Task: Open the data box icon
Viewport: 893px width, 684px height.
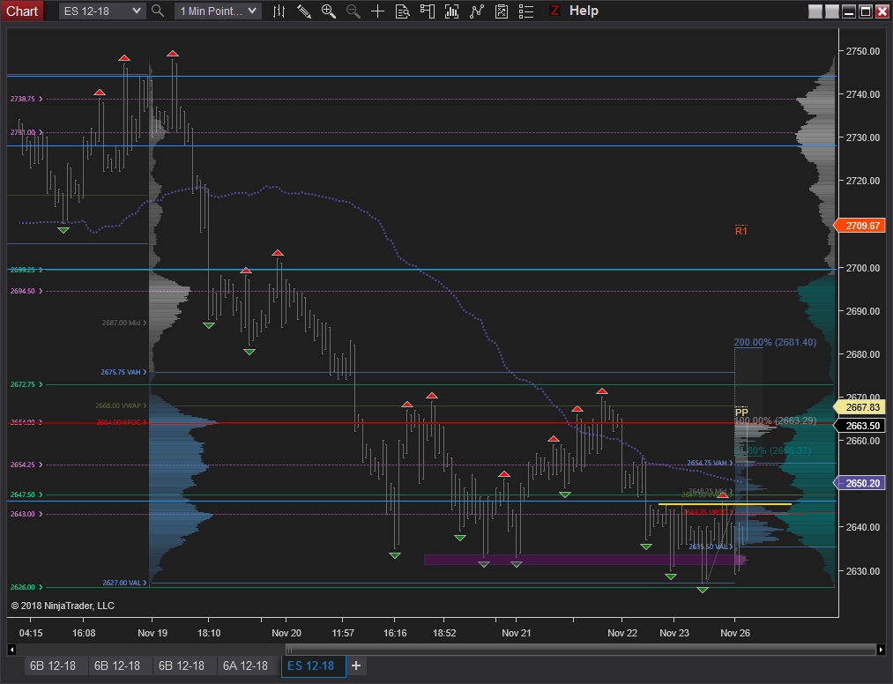Action: [x=402, y=11]
